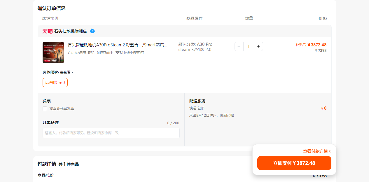369x182 pixels.
Task: Click the Tmall 天猫 logo icon
Action: [47, 31]
